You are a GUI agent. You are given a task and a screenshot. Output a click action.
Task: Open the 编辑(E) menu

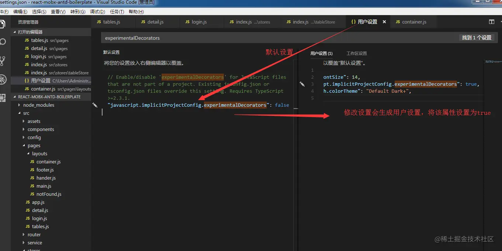[20, 12]
